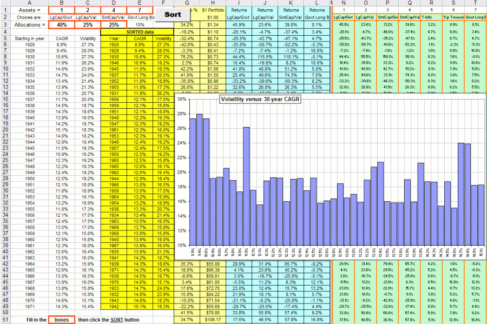Click the 25% allocation box in column D
The height and width of the screenshot is (324, 487).
click(x=114, y=25)
